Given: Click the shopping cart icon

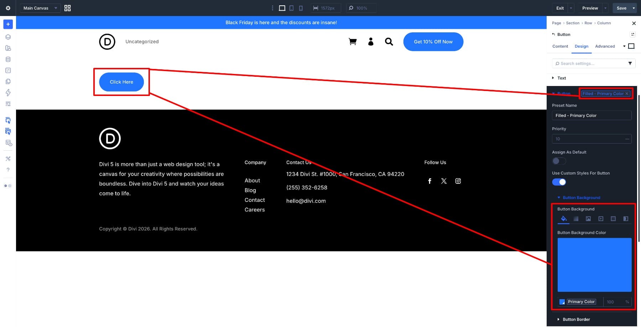Looking at the screenshot, I should pyautogui.click(x=353, y=42).
